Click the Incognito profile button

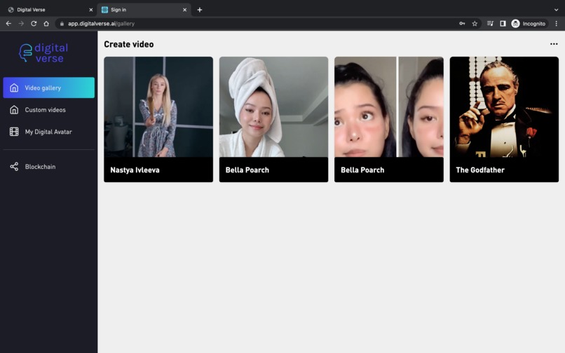click(529, 23)
